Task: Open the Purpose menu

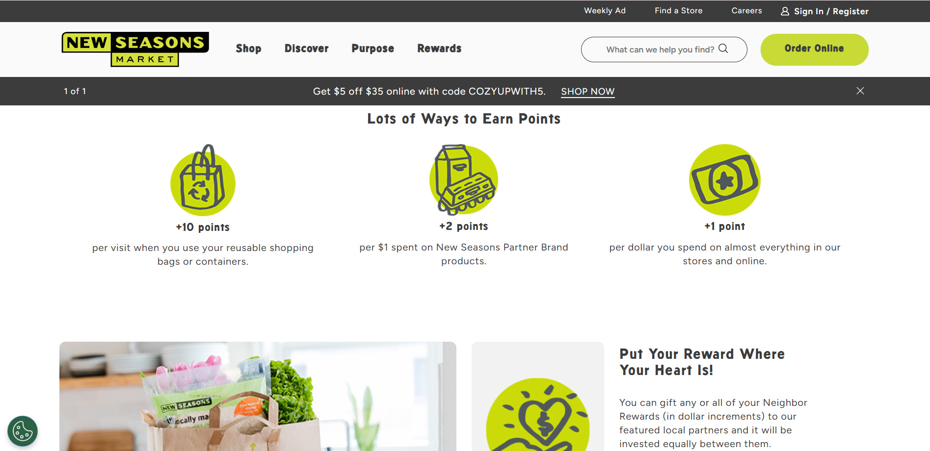Action: [x=373, y=49]
